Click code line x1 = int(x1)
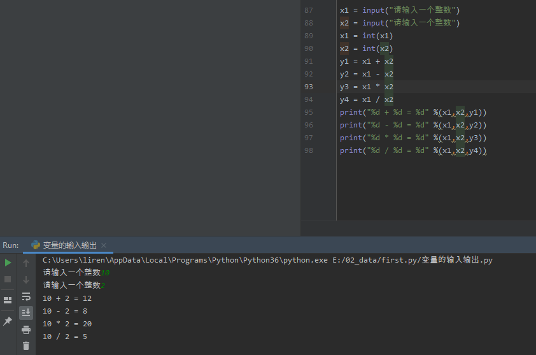 [367, 36]
